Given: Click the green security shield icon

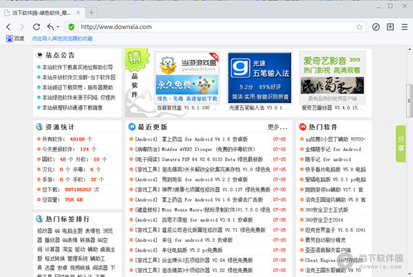Looking at the screenshot, I should click(72, 27).
